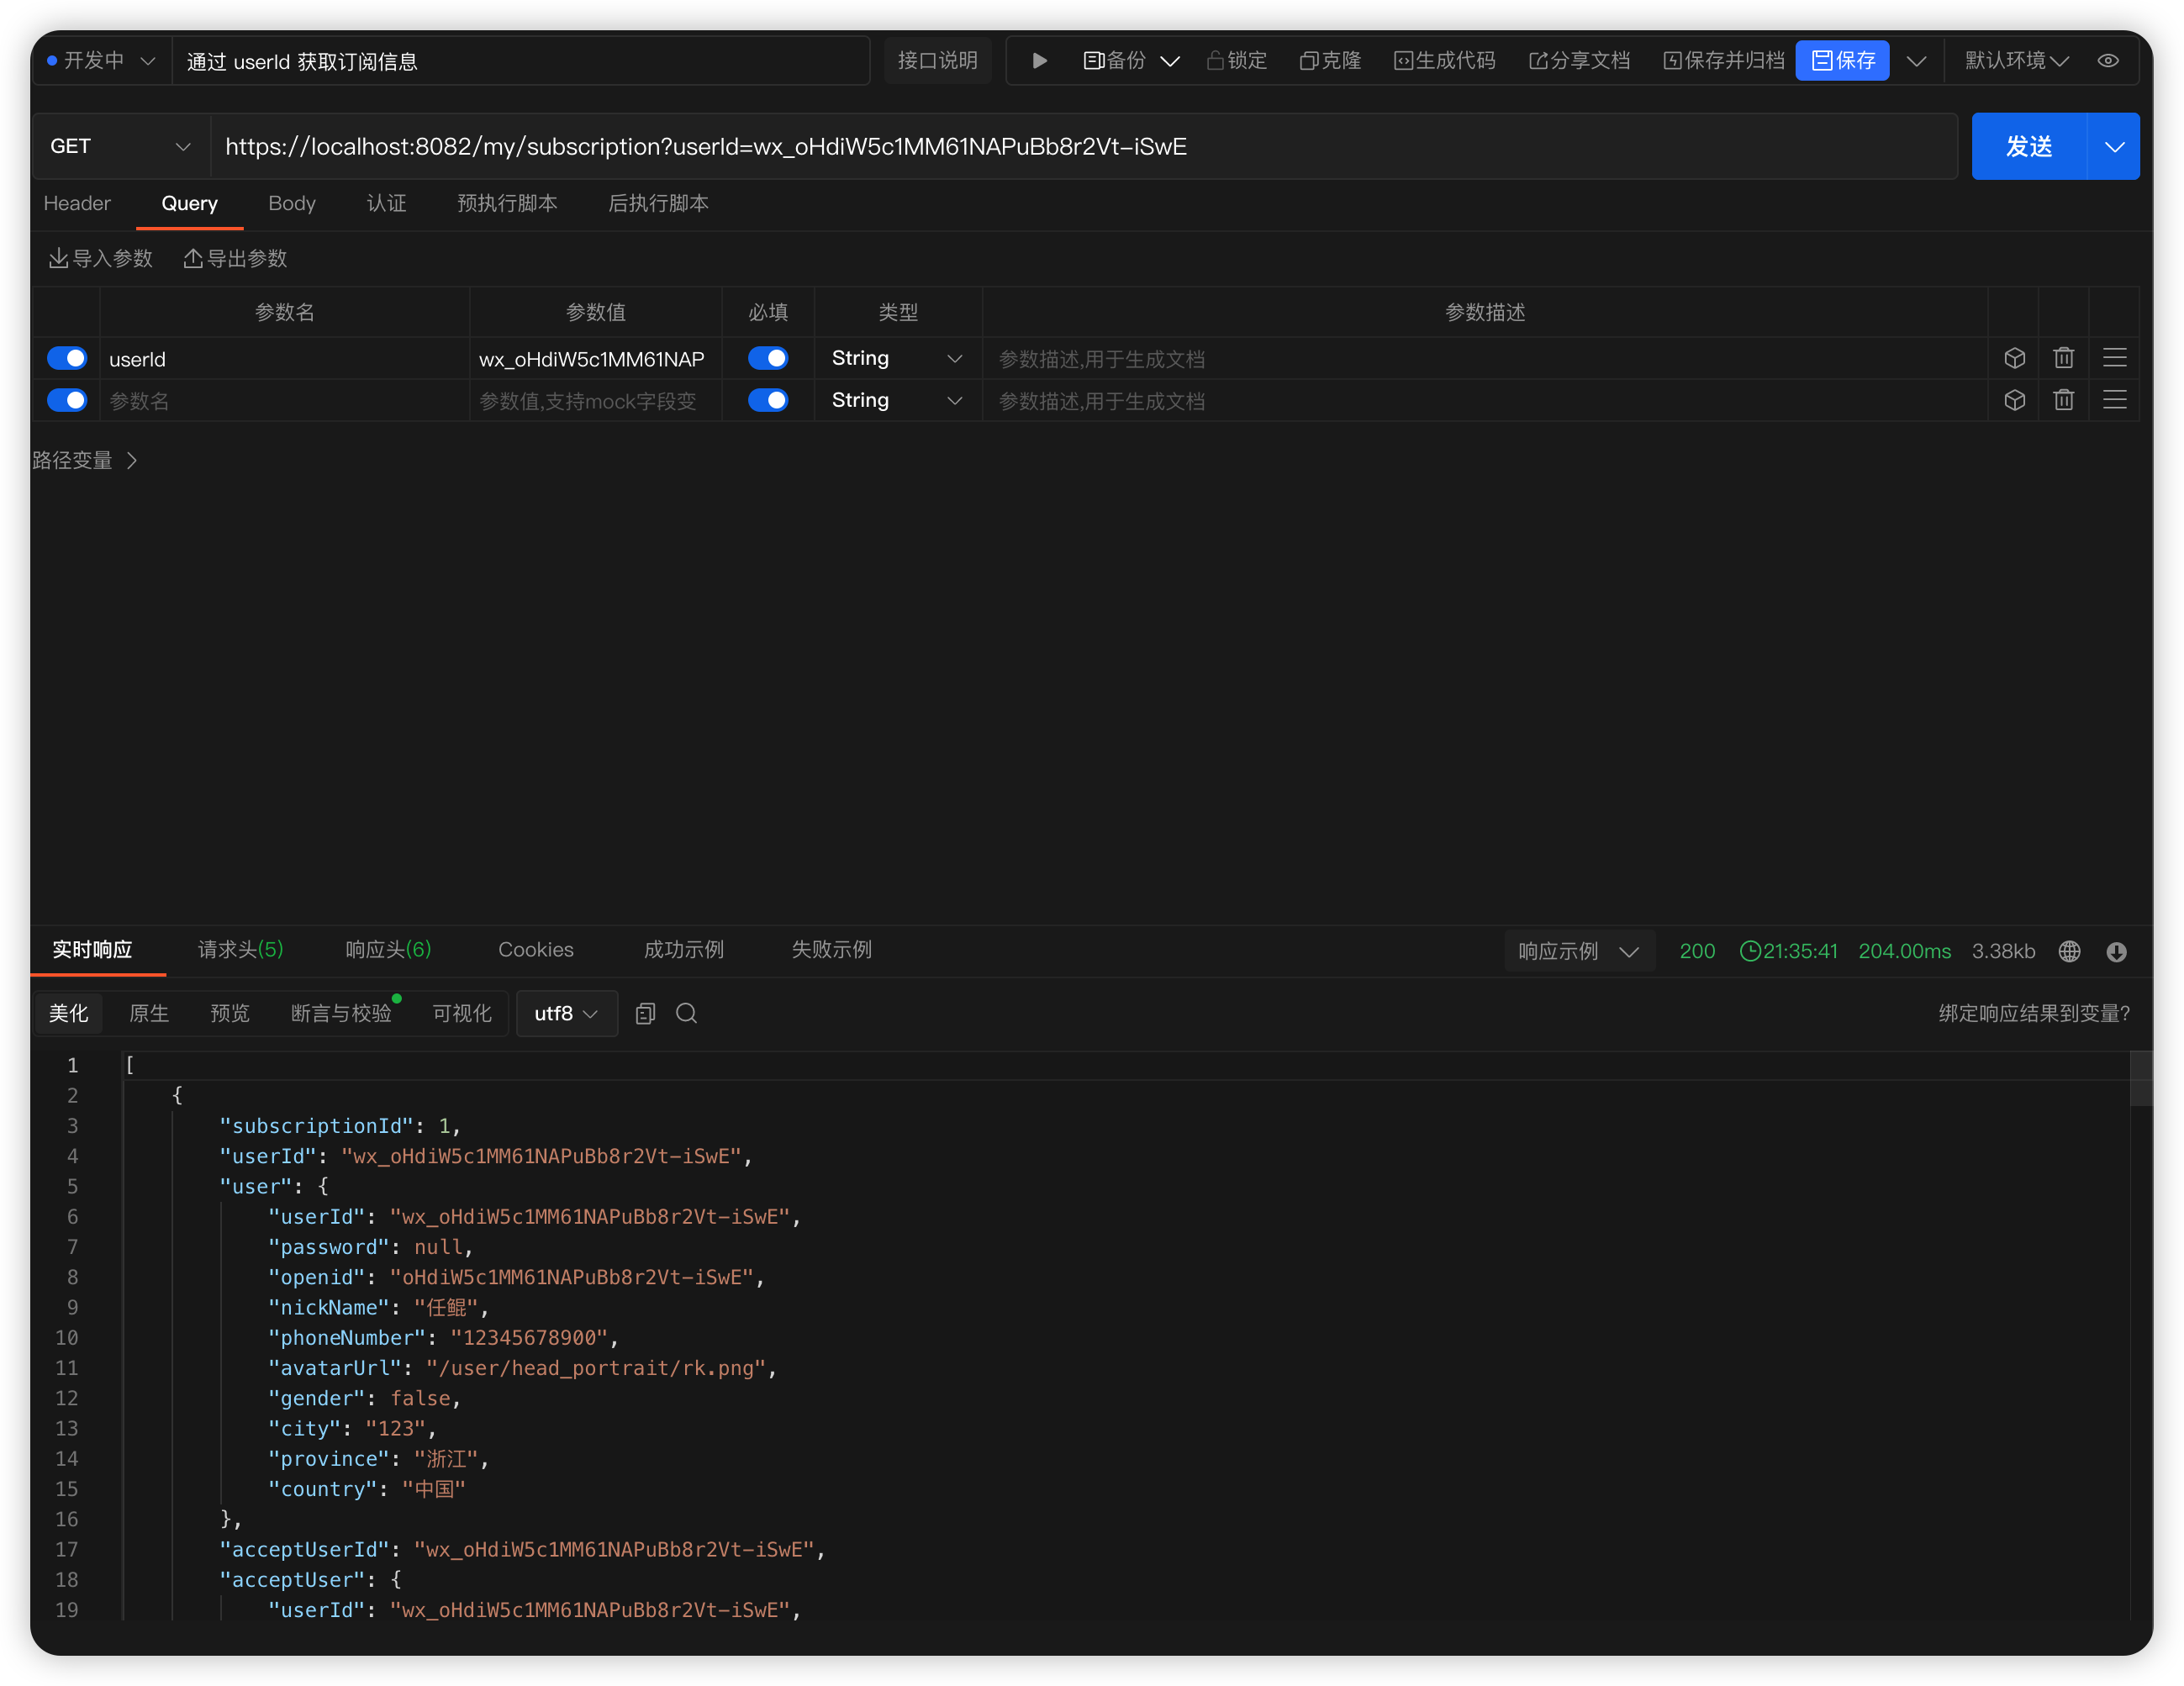The image size is (2184, 1686).
Task: Toggle the required switch for userId row
Action: pyautogui.click(x=768, y=358)
